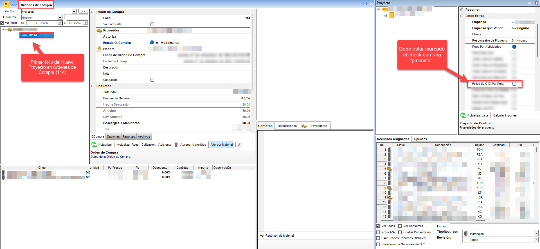Image resolution: width=540 pixels, height=249 pixels.
Task: Click the green Actualizar Lista icon in the Proyecto panel
Action: click(x=463, y=115)
